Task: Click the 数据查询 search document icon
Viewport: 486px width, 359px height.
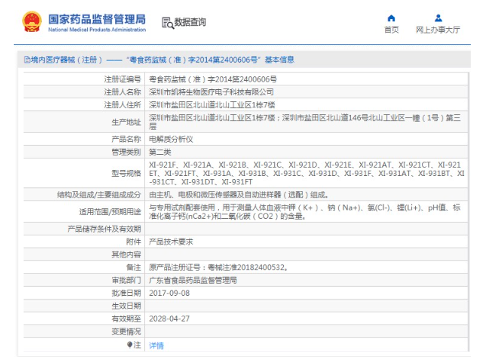Action: (168, 23)
